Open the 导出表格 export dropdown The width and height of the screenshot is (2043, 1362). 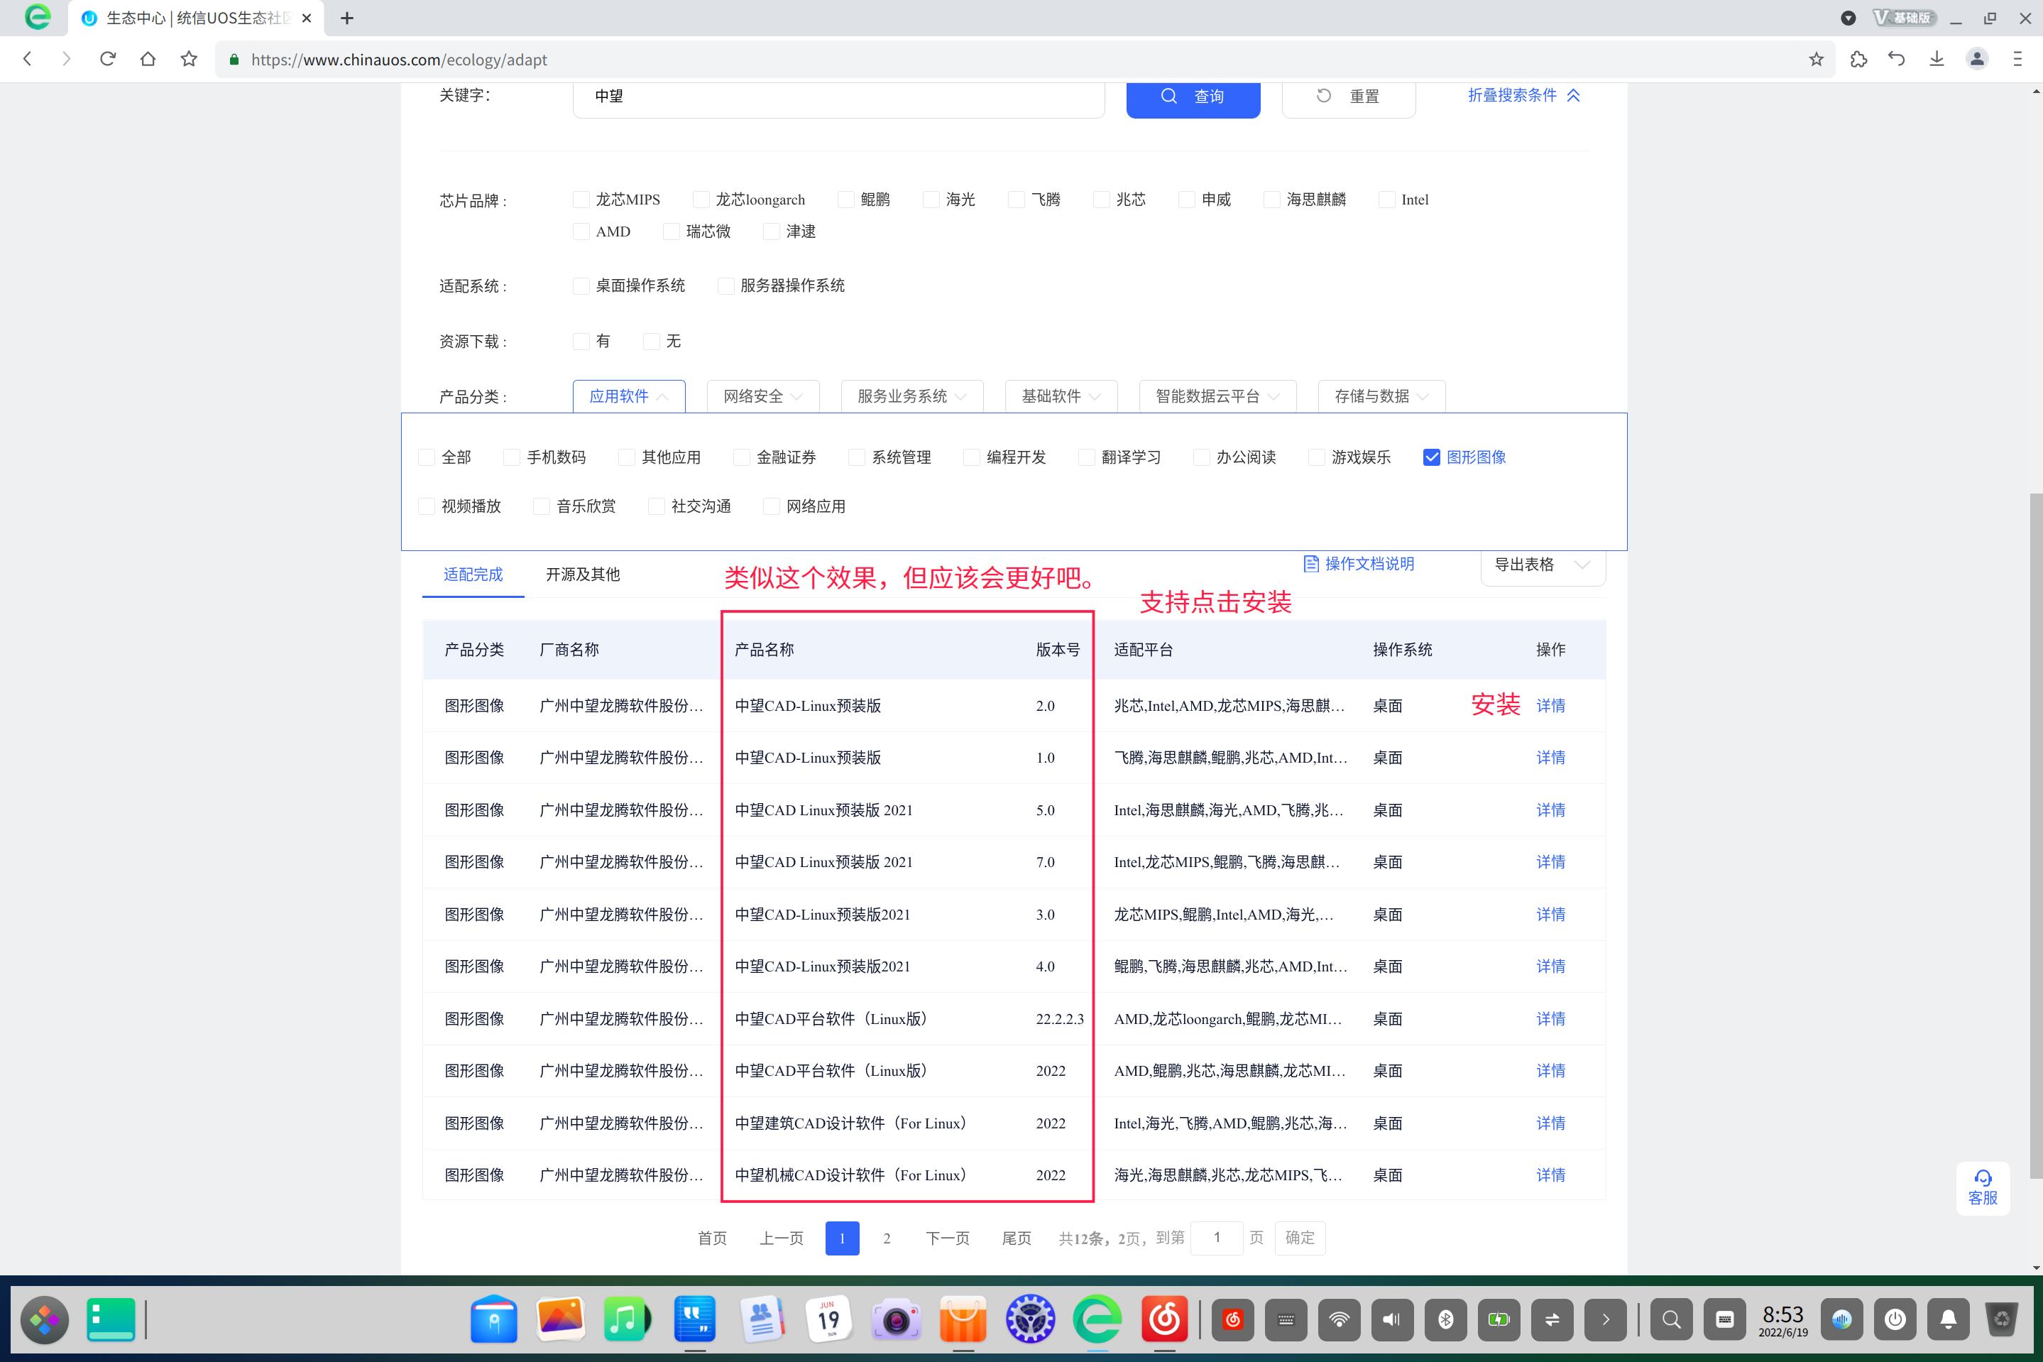pyautogui.click(x=1542, y=565)
